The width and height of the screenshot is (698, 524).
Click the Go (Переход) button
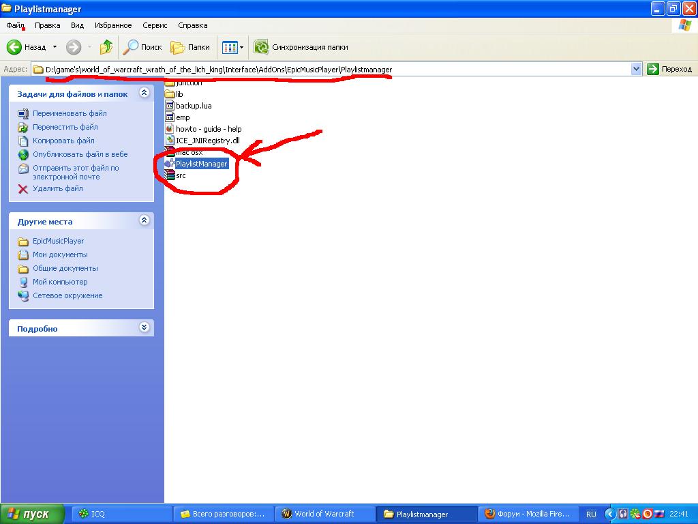tap(669, 69)
